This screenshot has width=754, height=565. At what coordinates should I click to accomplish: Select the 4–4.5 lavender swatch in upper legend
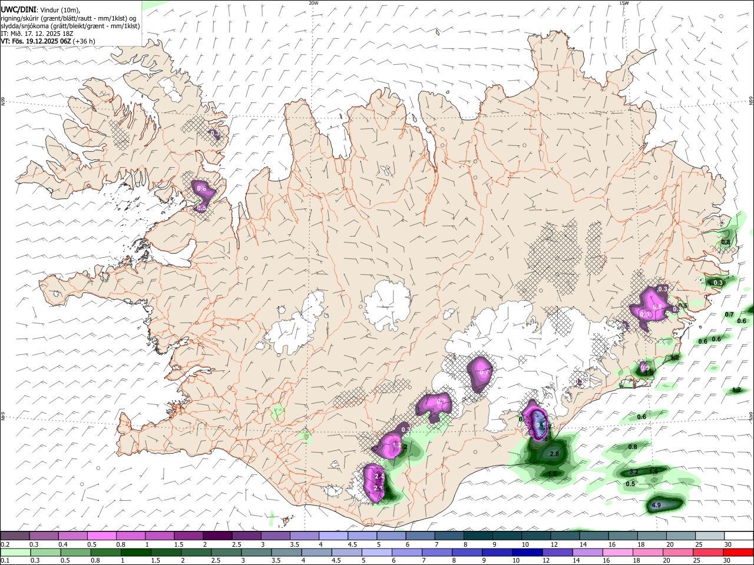coord(333,536)
